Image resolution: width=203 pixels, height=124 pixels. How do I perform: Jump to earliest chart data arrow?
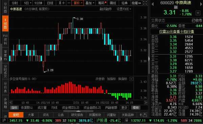(11, 103)
